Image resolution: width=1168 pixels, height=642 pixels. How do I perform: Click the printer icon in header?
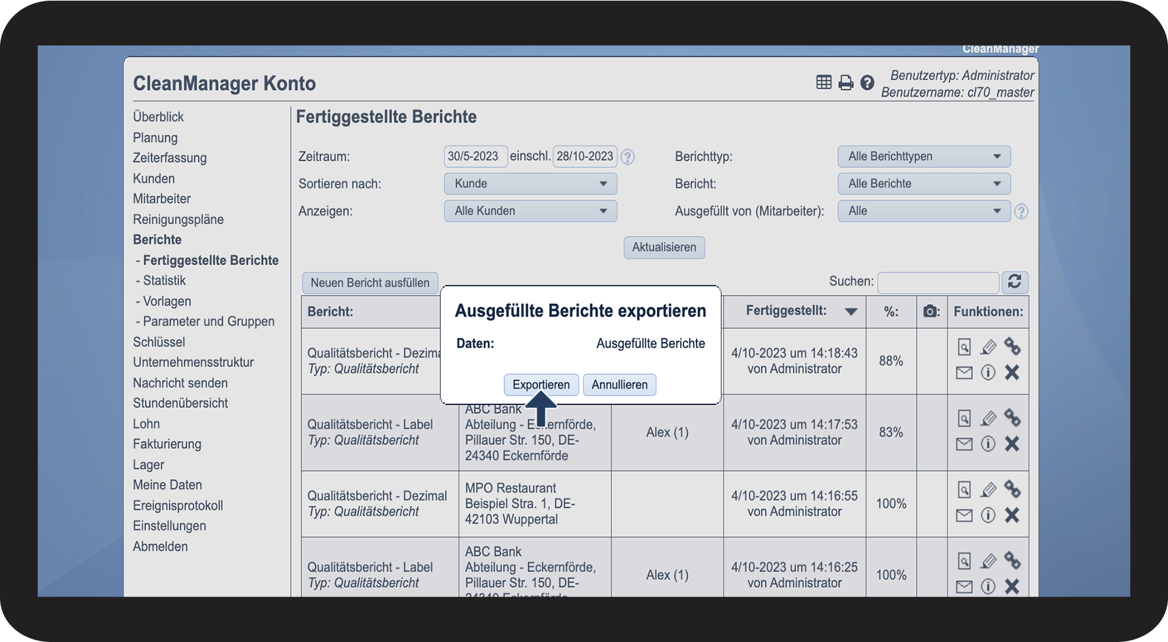click(845, 83)
